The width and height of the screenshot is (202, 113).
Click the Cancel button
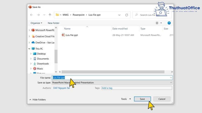click(x=162, y=99)
